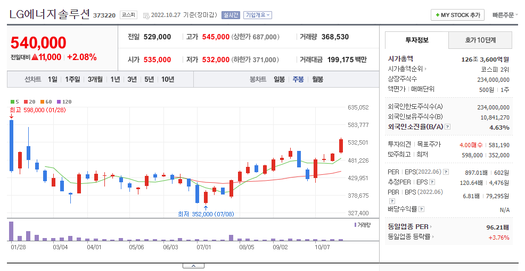Click help icon under PBR BPS label
Screen dimensions: 525x271
tap(392, 201)
